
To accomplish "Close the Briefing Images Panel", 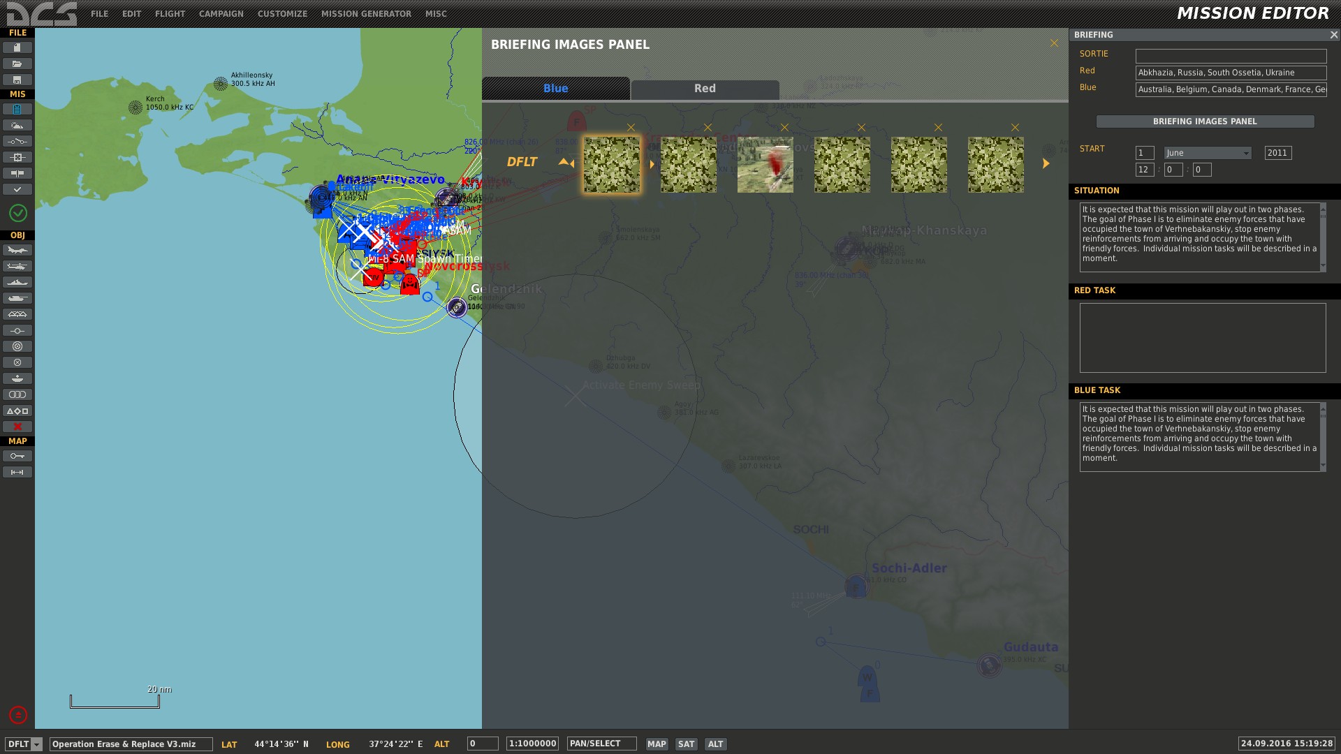I will click(1055, 43).
